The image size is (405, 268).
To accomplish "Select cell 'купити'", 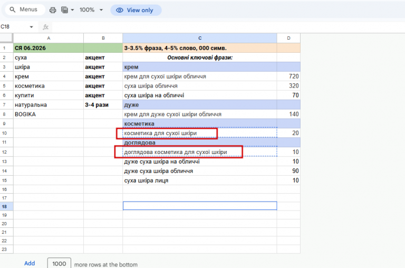I will (49, 95).
